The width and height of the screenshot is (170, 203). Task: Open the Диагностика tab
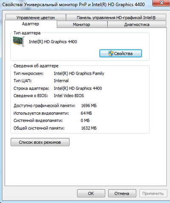click(x=137, y=25)
